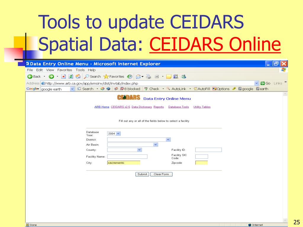This screenshot has width=303, height=227.
Task: Click the Google toolbar Search button
Action: (85, 89)
